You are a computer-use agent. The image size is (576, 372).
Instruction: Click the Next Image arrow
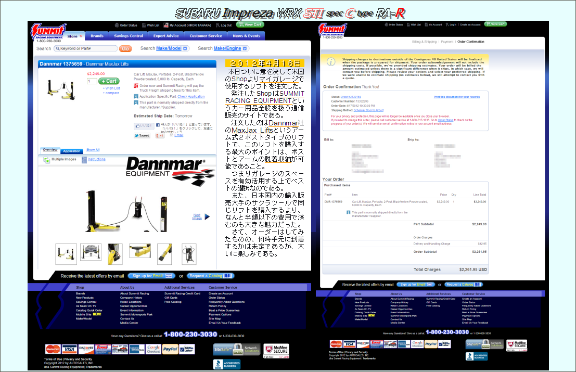tap(207, 216)
